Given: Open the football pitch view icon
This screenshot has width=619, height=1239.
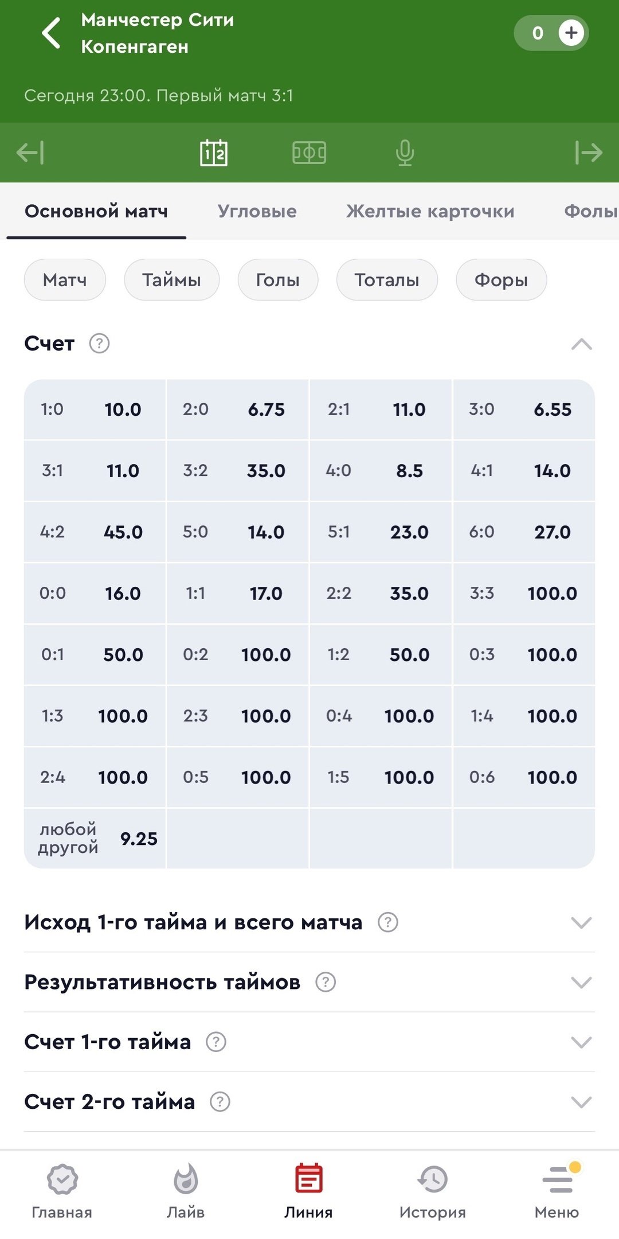Looking at the screenshot, I should pyautogui.click(x=309, y=153).
